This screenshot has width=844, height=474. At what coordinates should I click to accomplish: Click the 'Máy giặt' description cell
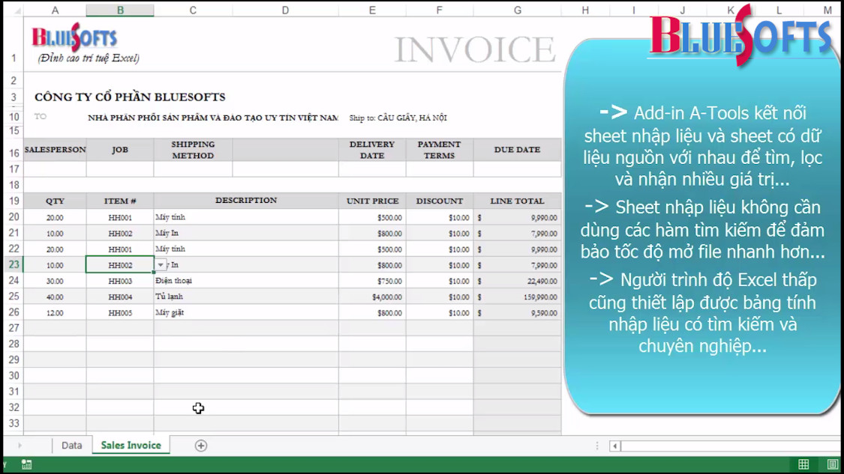tap(246, 313)
